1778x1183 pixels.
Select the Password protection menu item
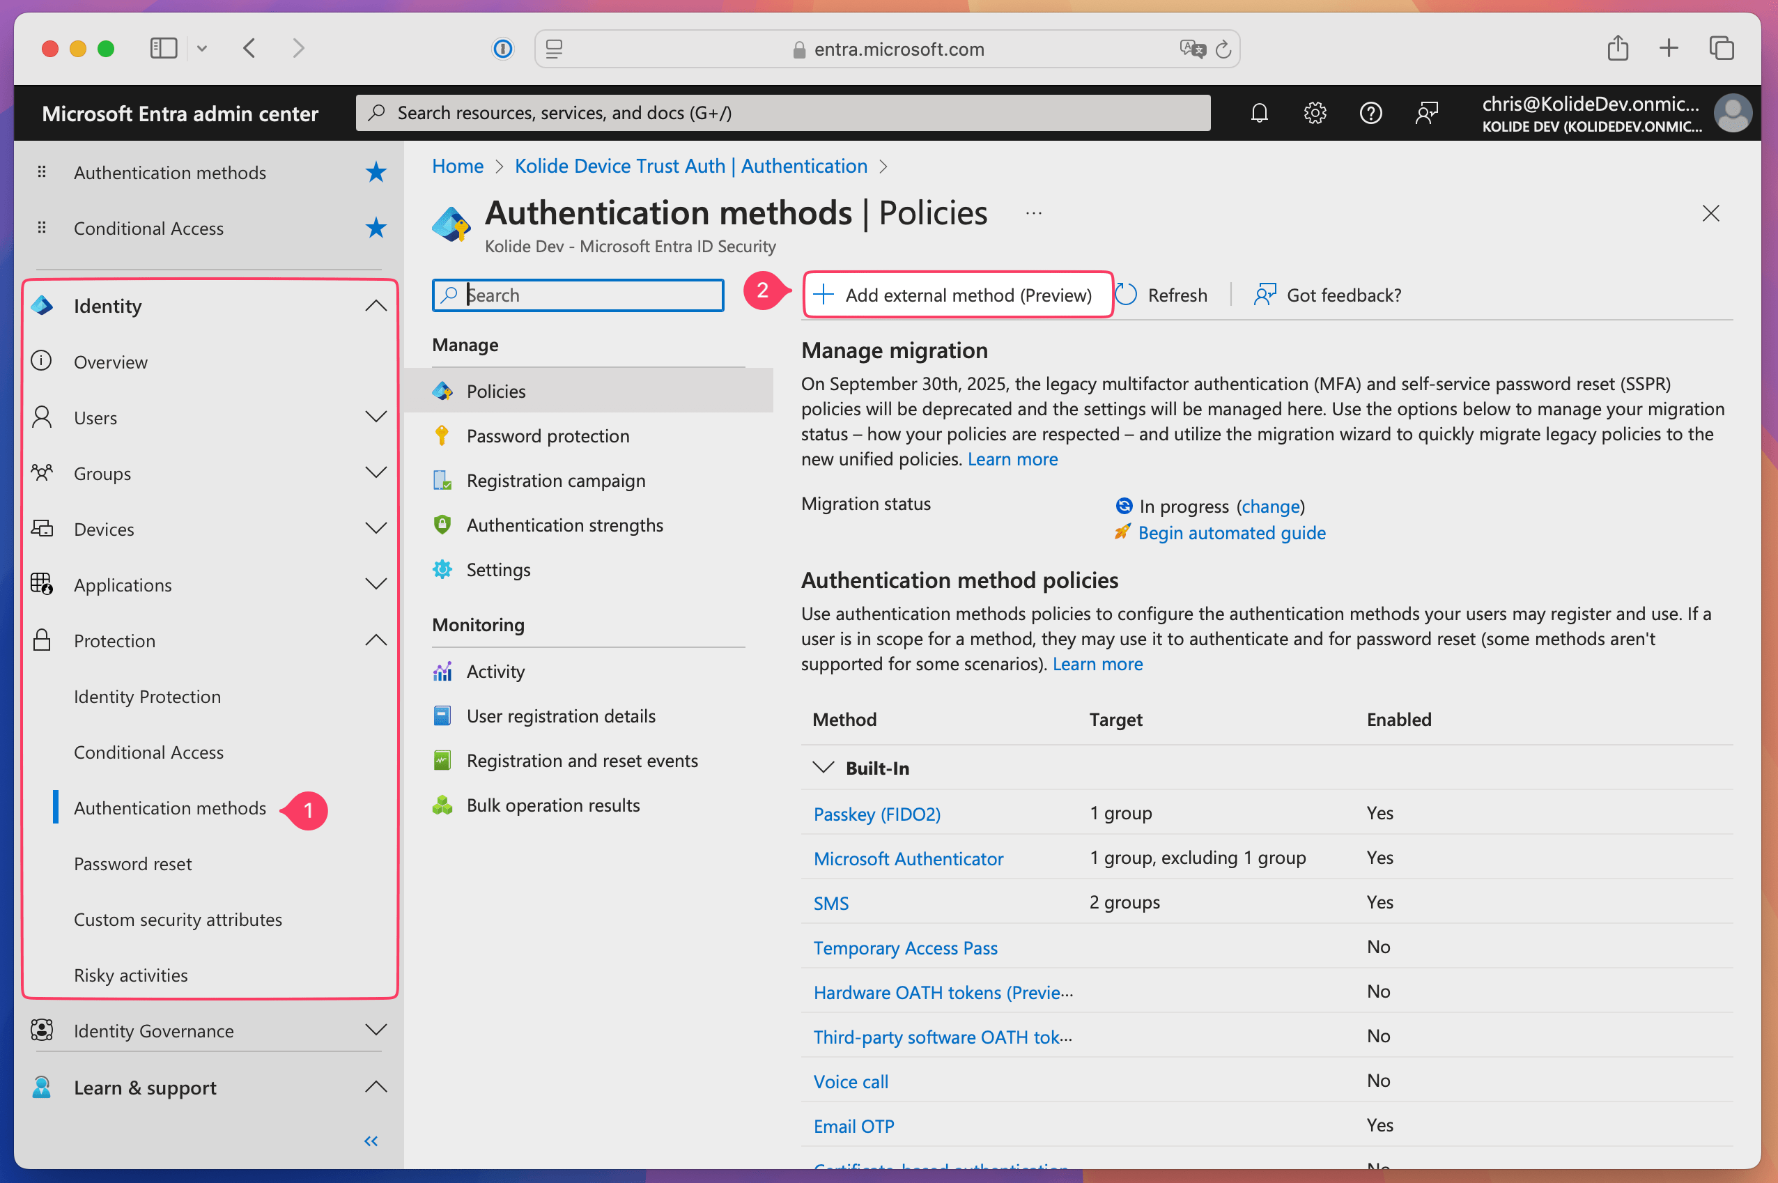tap(548, 436)
